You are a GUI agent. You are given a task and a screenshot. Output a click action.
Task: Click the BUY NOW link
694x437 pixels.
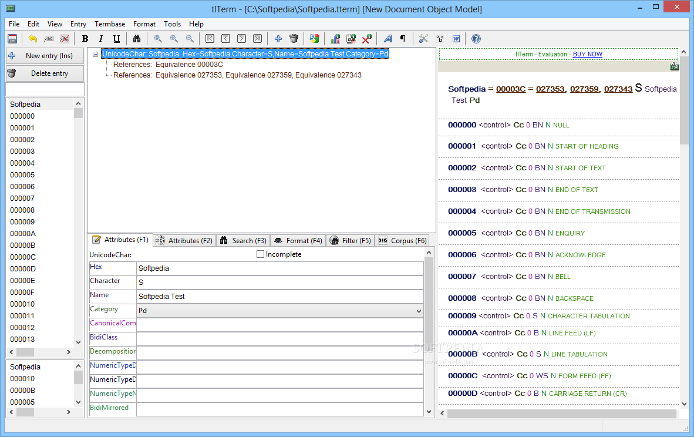[x=587, y=54]
